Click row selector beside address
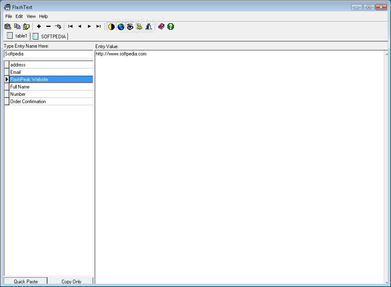This screenshot has width=391, height=287. 7,65
